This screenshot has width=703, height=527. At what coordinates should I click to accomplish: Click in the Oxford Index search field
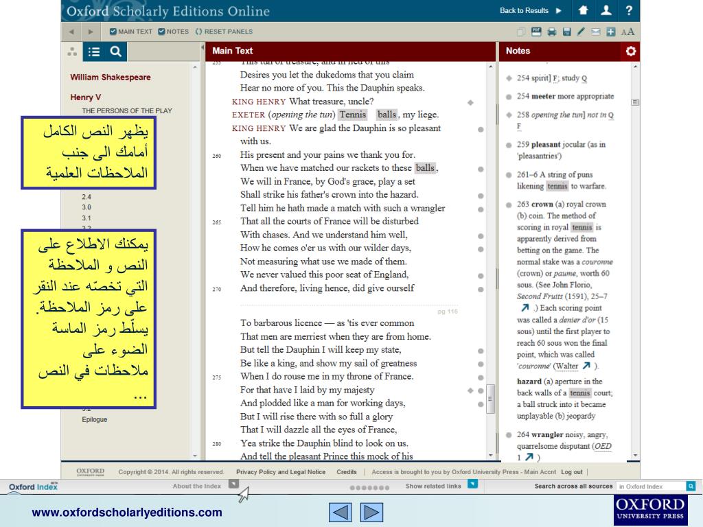[x=651, y=487]
